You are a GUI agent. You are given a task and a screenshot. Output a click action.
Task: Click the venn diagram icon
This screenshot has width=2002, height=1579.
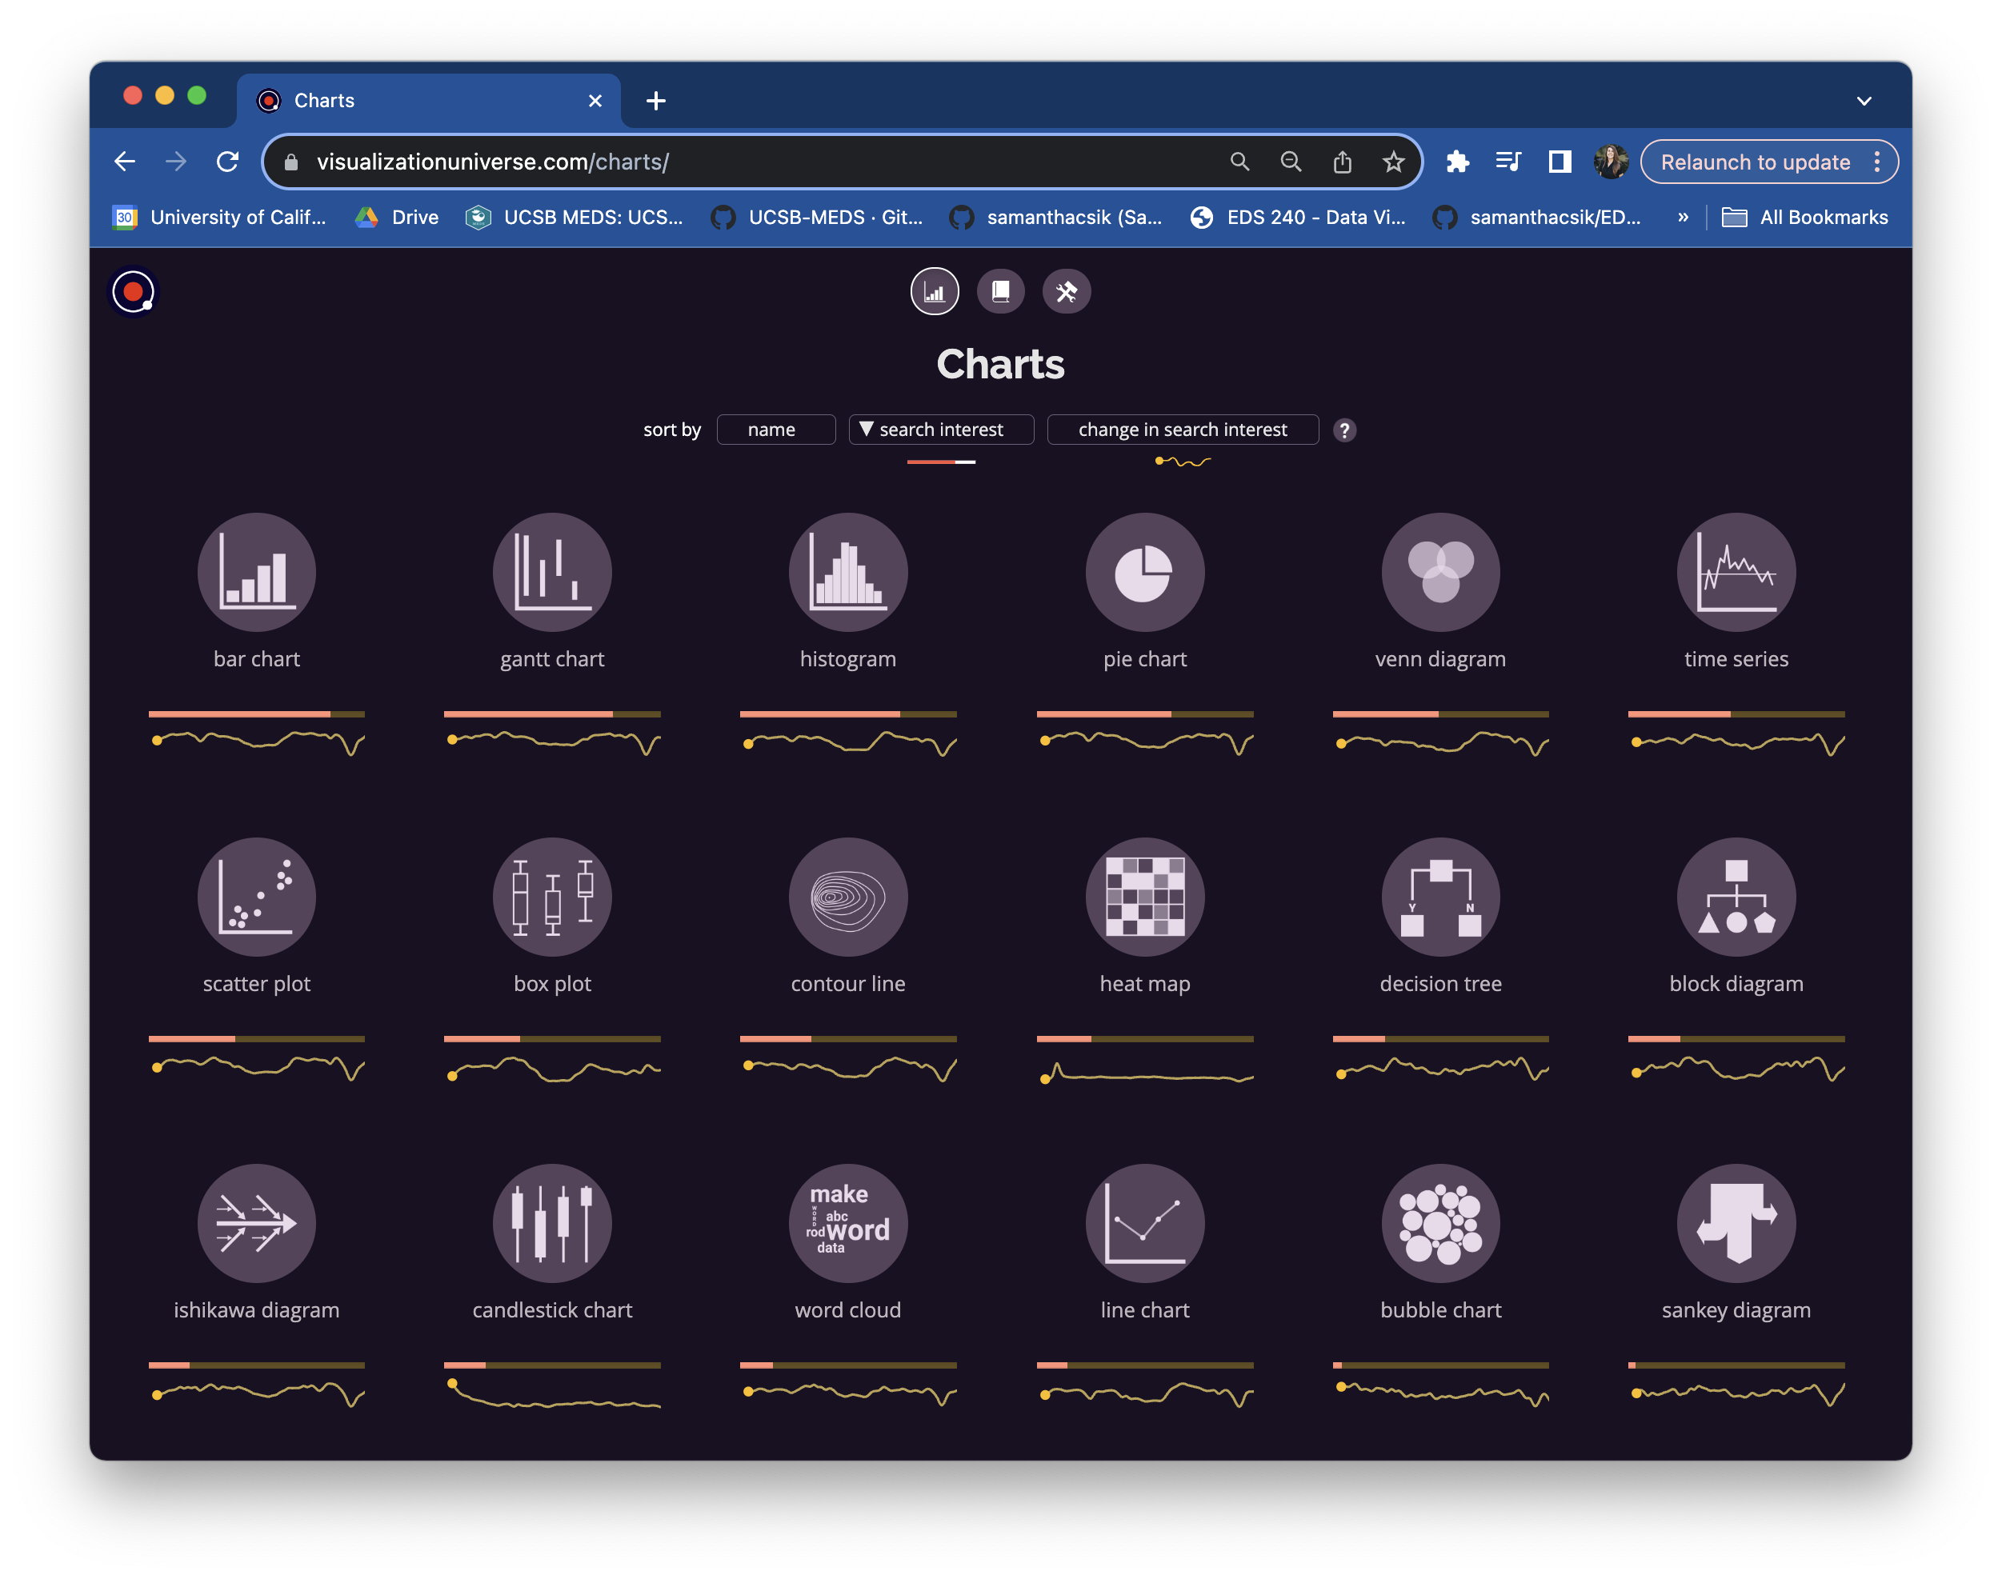[x=1439, y=572]
